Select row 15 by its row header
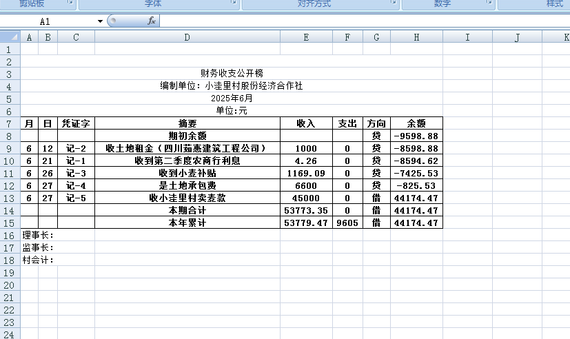 point(10,223)
